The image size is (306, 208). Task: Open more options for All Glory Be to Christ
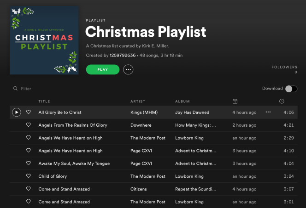tap(268, 112)
